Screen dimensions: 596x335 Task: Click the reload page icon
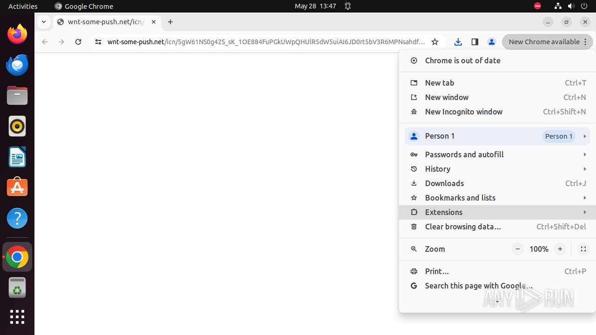pyautogui.click(x=78, y=42)
